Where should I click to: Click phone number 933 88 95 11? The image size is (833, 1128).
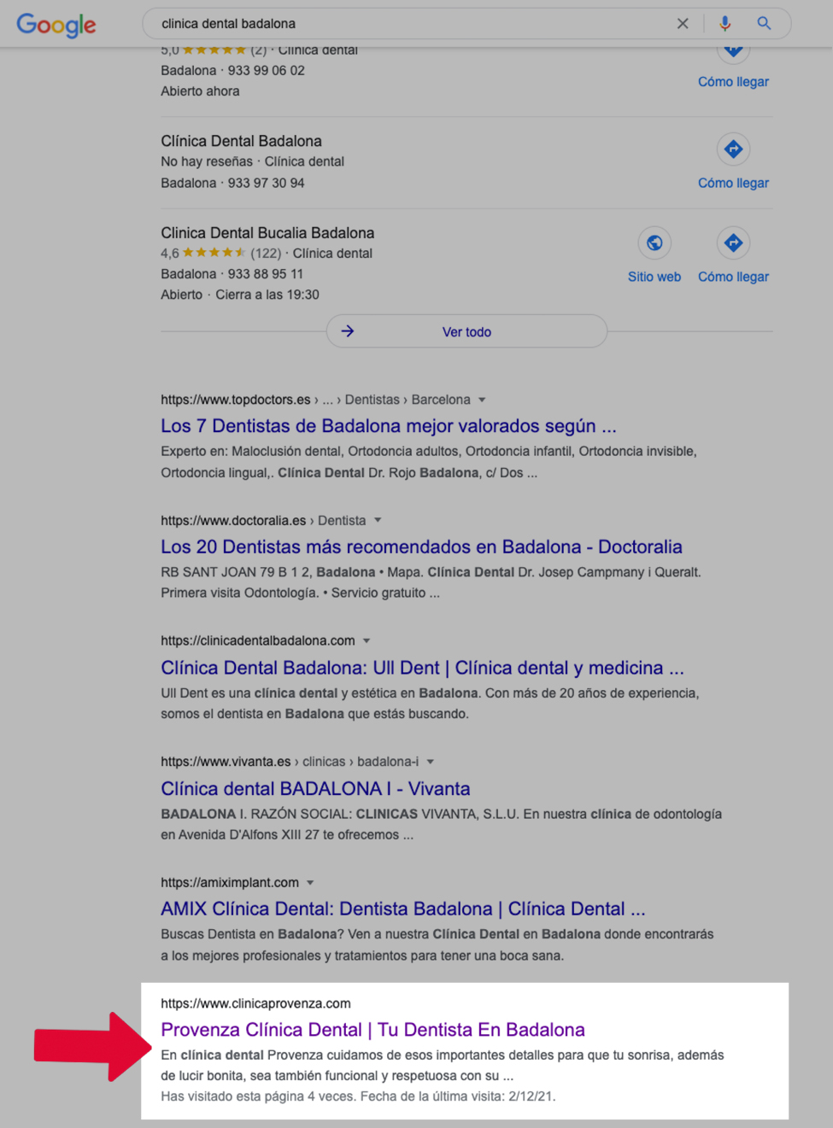266,274
